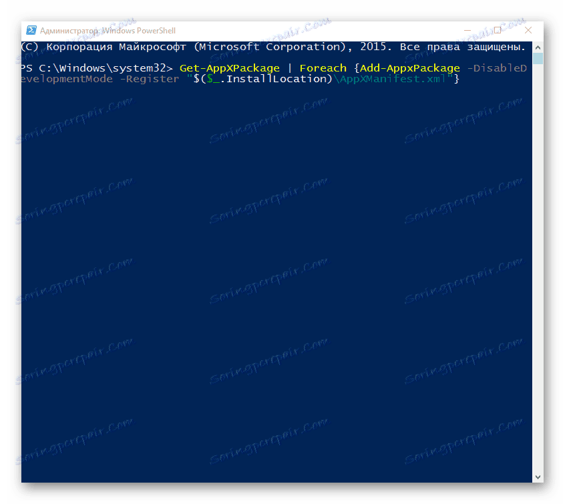Click the Add-AppxPackage command text
This screenshot has width=565, height=504.
[409, 68]
